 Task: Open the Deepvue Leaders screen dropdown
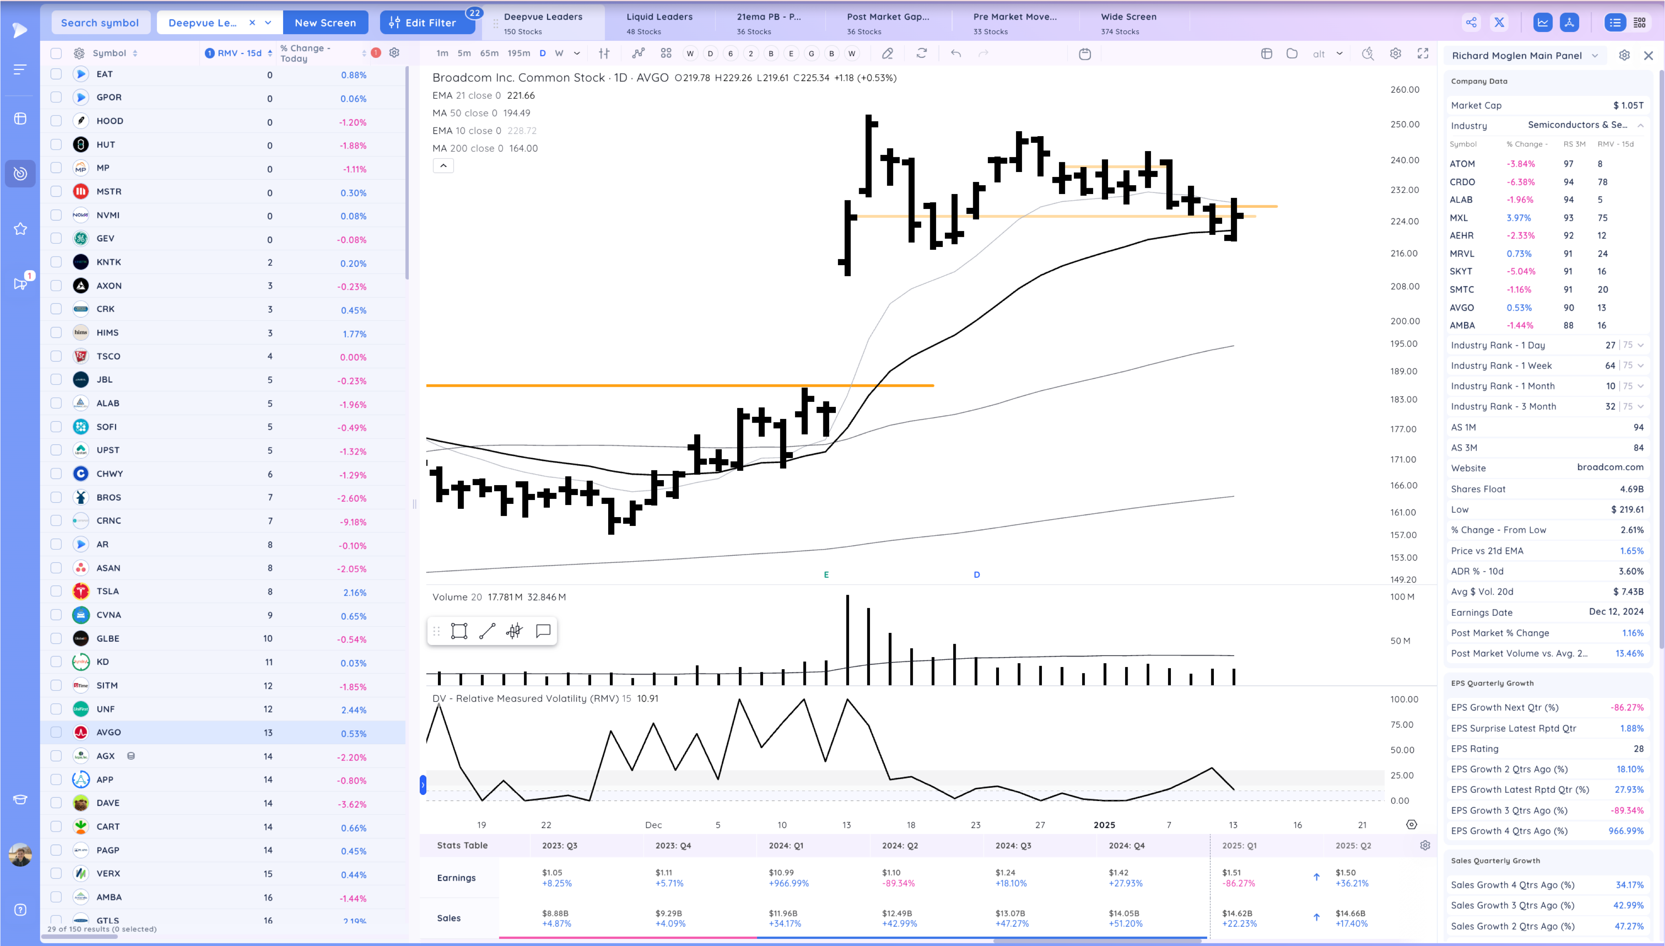(268, 23)
